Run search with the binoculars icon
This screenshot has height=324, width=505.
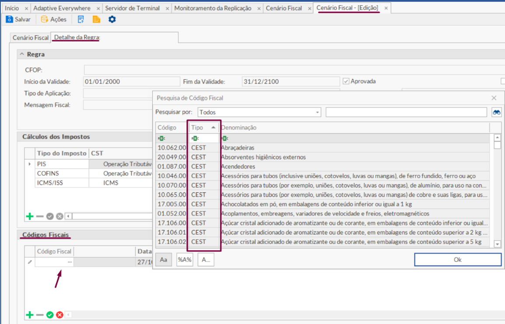click(x=496, y=112)
